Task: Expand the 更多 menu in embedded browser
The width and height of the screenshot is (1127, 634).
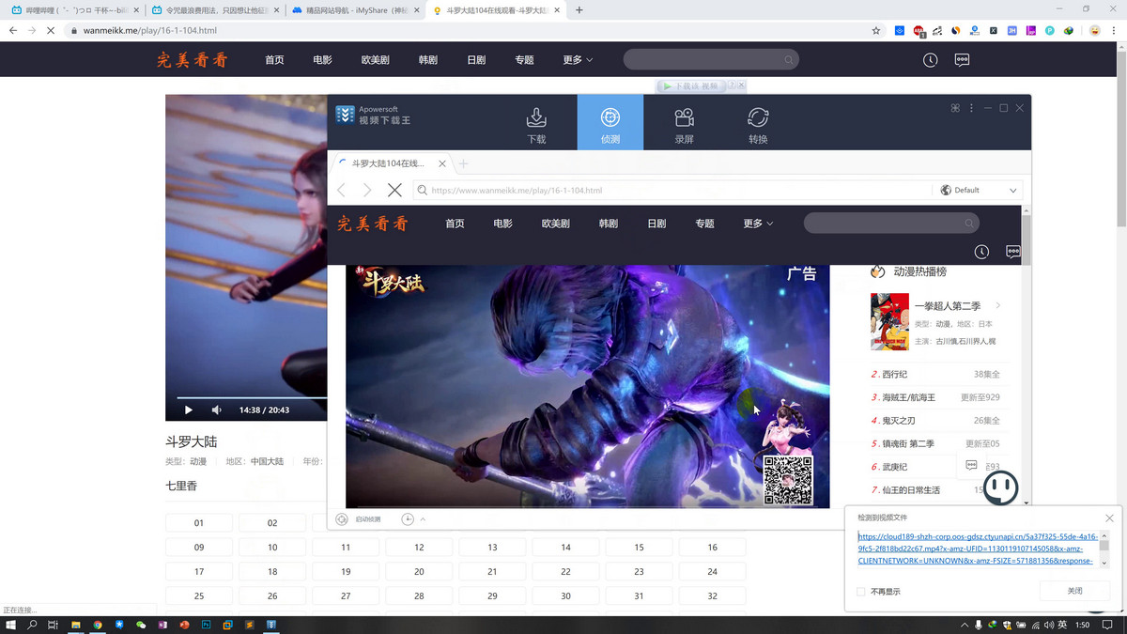Action: (x=758, y=224)
